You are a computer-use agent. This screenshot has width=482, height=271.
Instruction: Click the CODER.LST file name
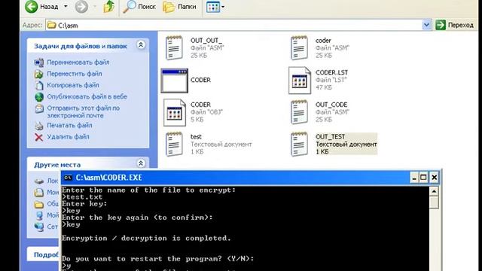331,72
